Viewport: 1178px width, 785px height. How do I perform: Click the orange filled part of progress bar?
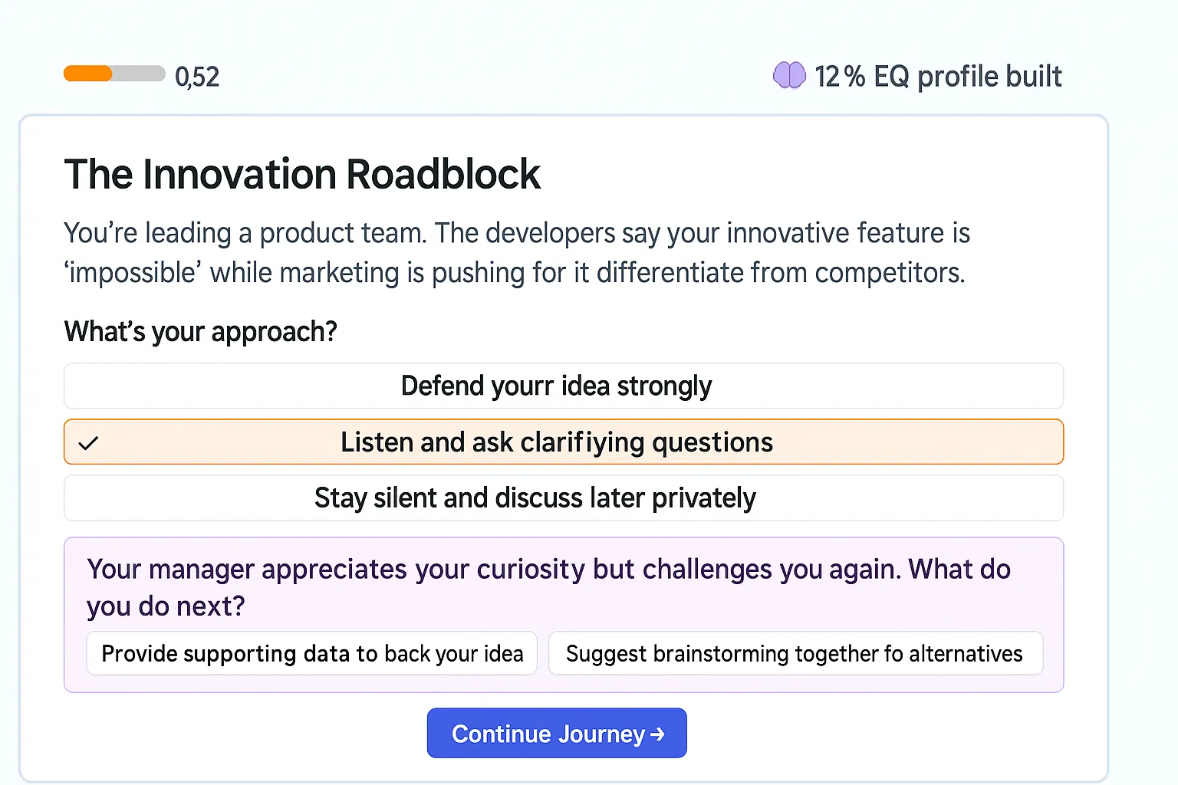[x=87, y=74]
